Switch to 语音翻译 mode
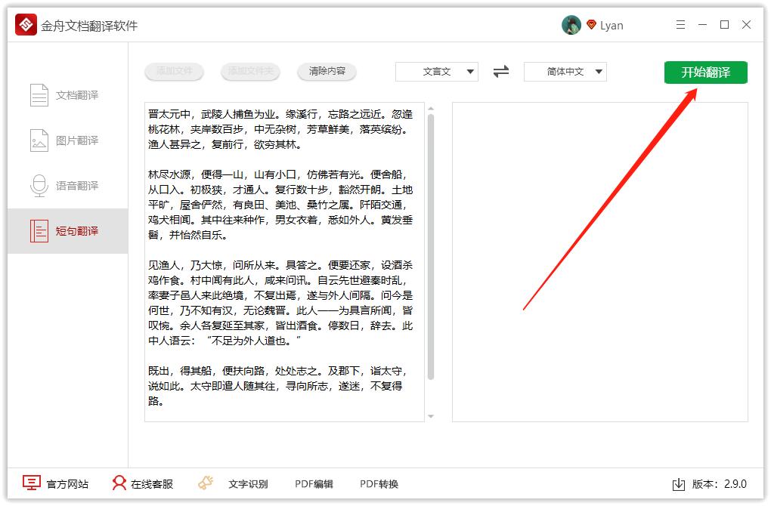The image size is (771, 506). tap(39, 185)
